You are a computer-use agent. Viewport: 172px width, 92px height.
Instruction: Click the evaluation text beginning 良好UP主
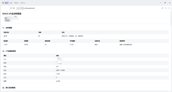72,36
